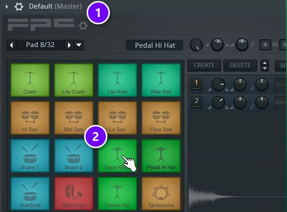Image resolution: width=287 pixels, height=212 pixels.
Task: Click layer 1 velocity range bar
Action: pyautogui.click(x=280, y=85)
